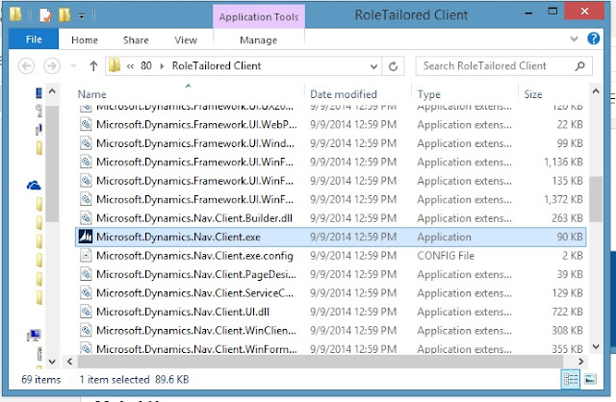Open the Share ribbon tab

(x=136, y=40)
